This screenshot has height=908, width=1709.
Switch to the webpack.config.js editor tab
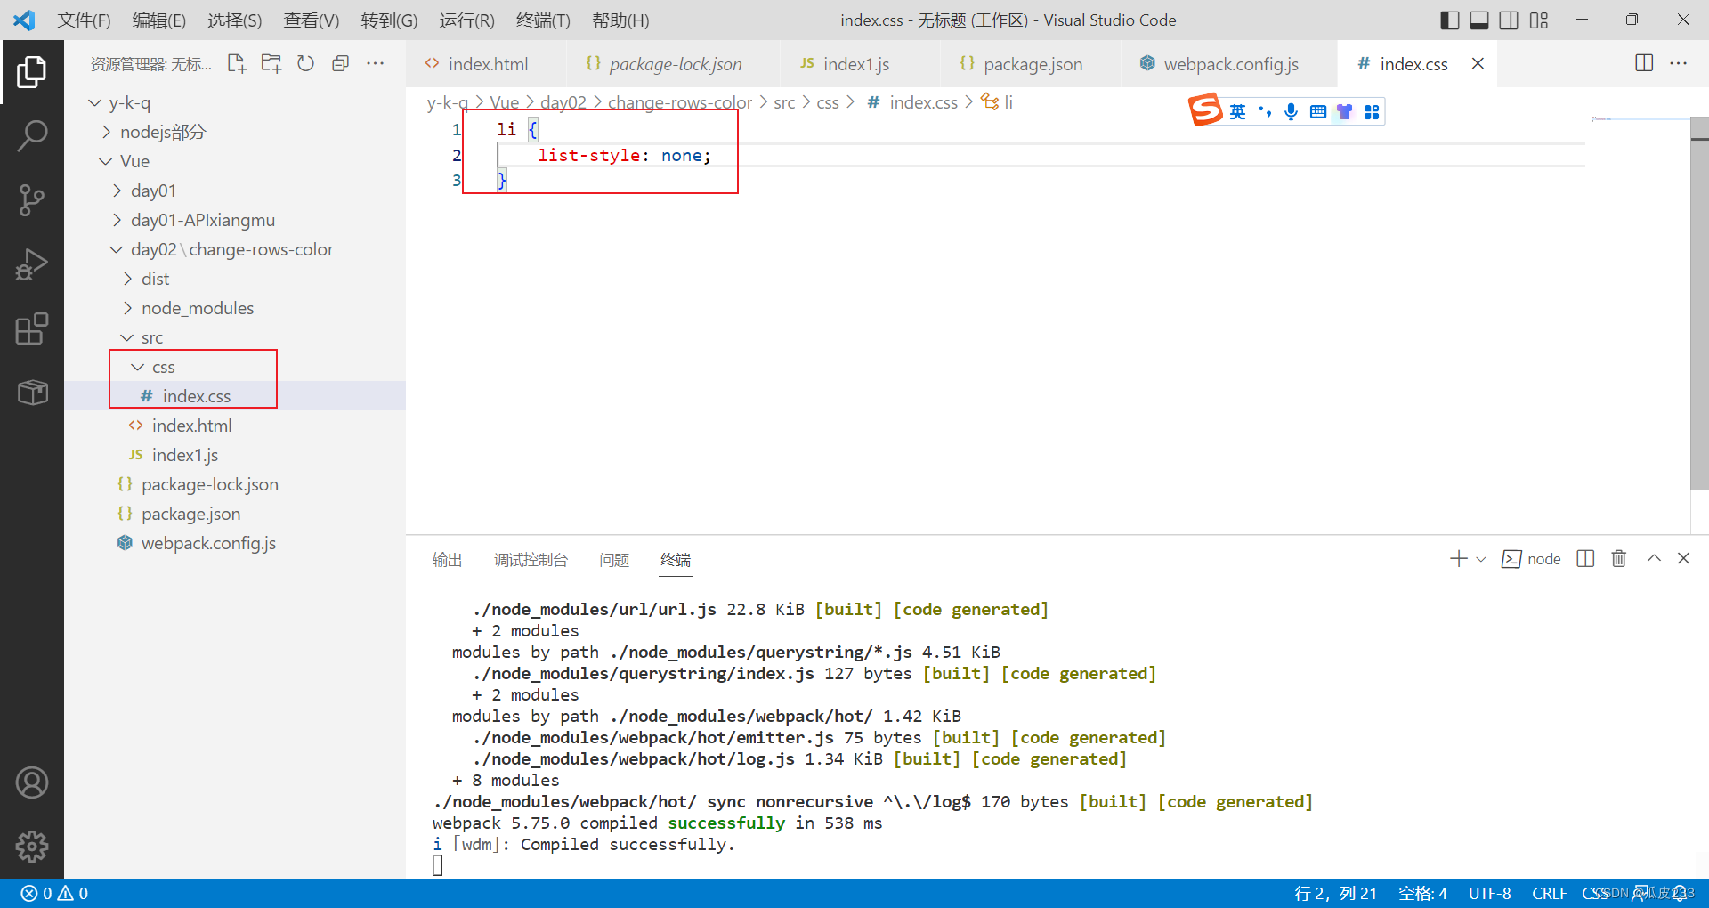pyautogui.click(x=1229, y=63)
